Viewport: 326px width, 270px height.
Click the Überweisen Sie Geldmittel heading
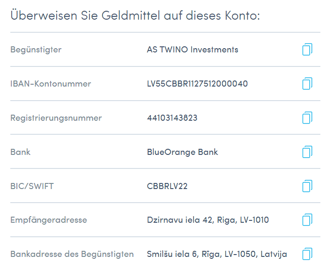pos(135,15)
